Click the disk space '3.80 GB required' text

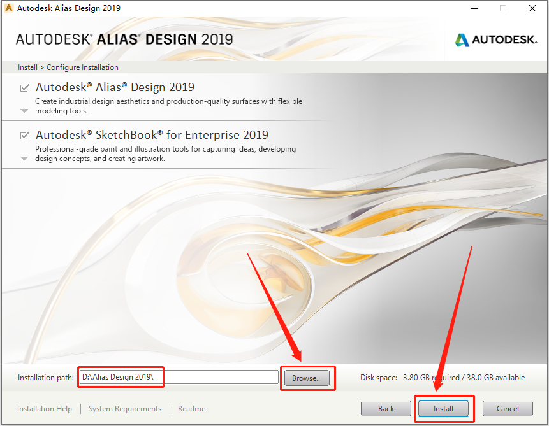[431, 378]
